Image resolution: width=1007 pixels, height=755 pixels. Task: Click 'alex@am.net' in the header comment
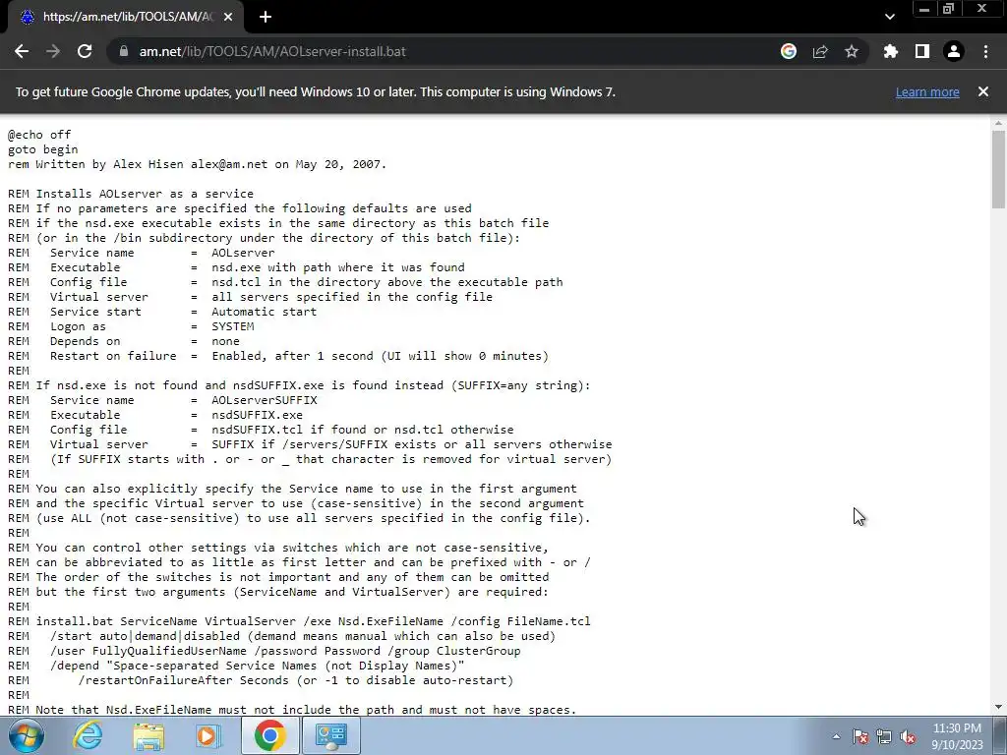pos(229,164)
